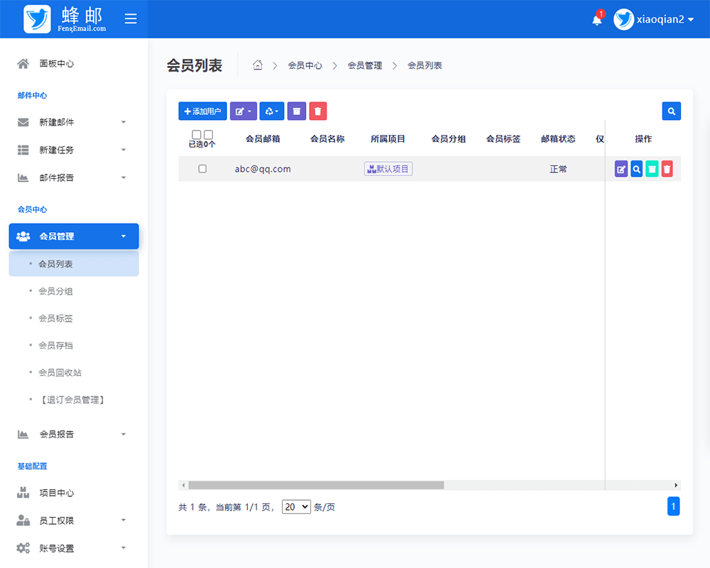Screen dimensions: 710x568
Task: Check the second header selection checkbox
Action: coord(207,133)
